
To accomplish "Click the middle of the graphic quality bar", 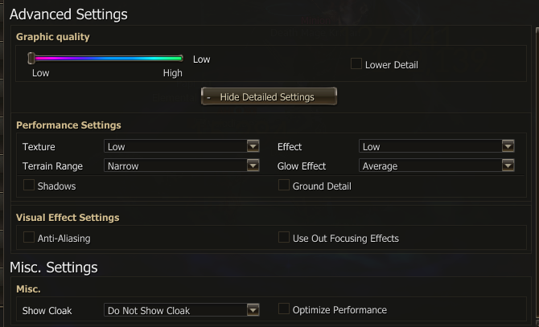I will [x=107, y=58].
